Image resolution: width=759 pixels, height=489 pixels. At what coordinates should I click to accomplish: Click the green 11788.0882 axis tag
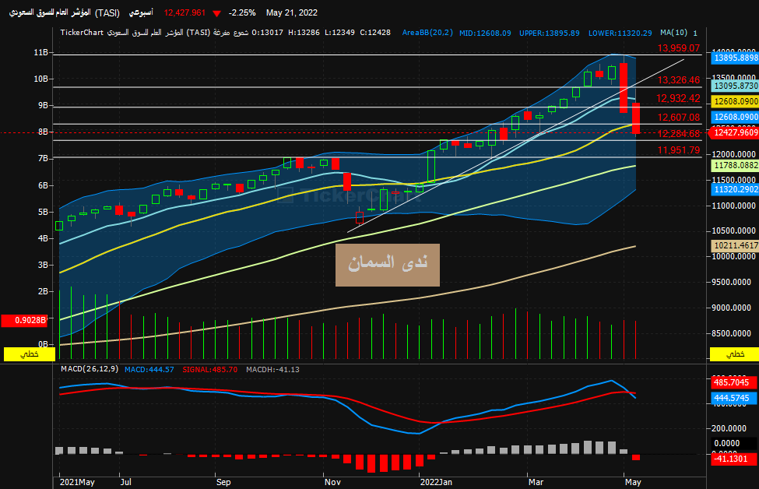tap(735, 166)
